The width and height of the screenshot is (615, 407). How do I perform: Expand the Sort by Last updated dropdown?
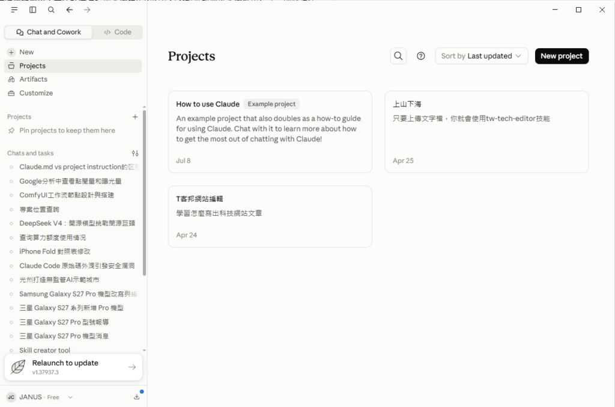click(482, 56)
